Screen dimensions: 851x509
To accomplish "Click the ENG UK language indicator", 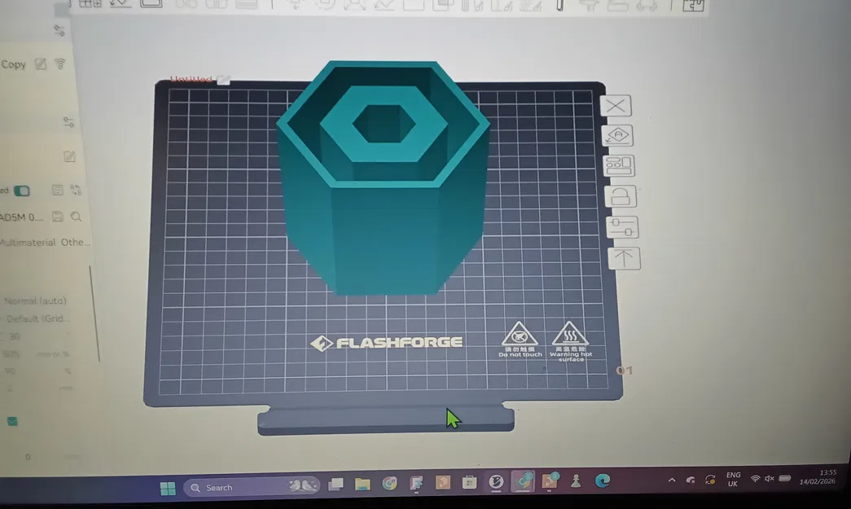I will 733,479.
